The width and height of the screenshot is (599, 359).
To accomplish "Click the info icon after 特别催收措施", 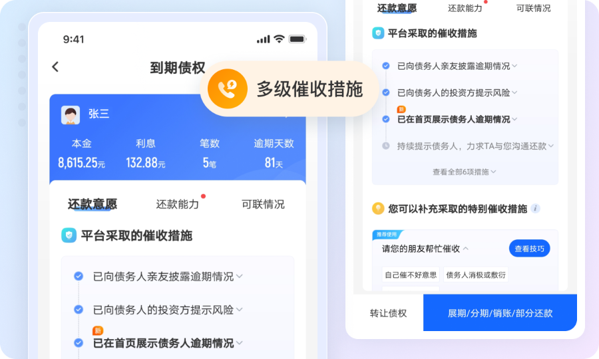I will (536, 208).
